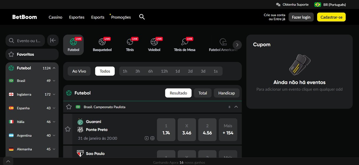Click the Cadastrar-se button
This screenshot has height=165, width=359.
click(331, 17)
